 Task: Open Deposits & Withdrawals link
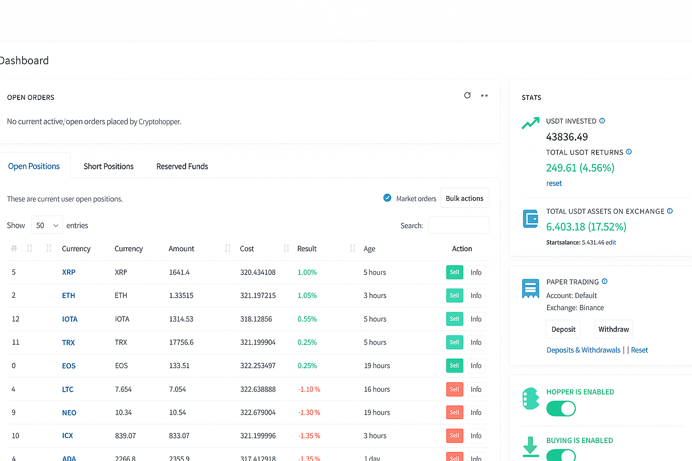(x=583, y=350)
